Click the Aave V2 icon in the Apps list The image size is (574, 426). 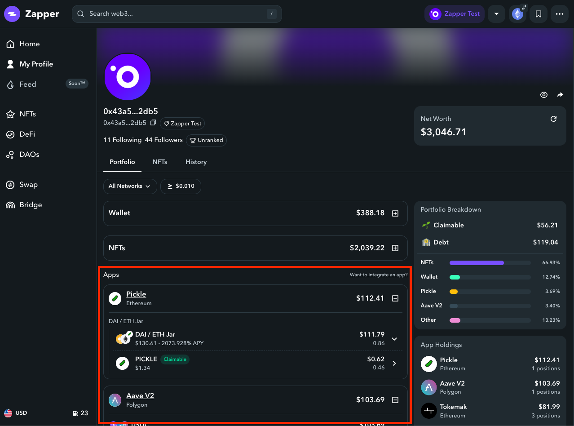point(115,400)
